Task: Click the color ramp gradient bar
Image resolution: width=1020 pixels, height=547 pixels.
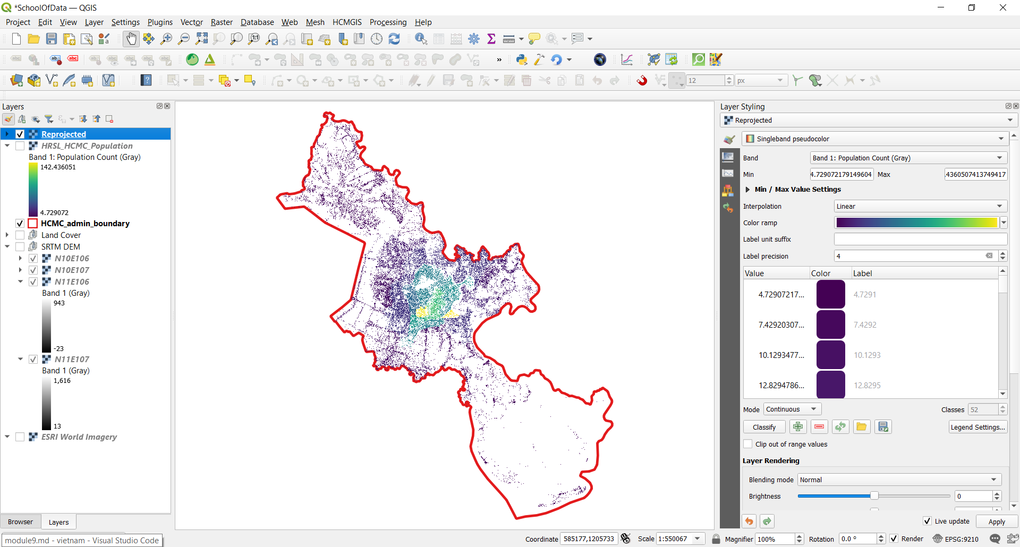Action: (917, 223)
